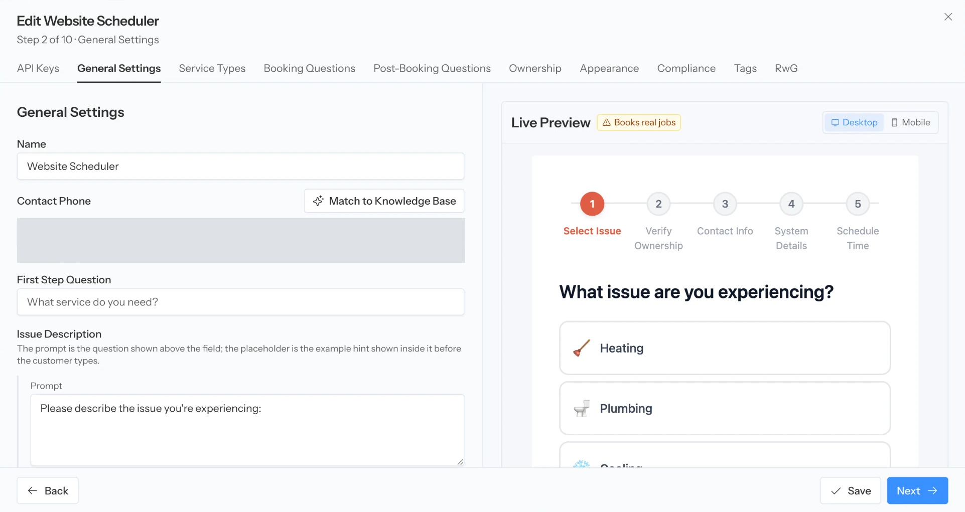Image resolution: width=965 pixels, height=512 pixels.
Task: Click the right arrow icon on Next button
Action: [x=933, y=490]
